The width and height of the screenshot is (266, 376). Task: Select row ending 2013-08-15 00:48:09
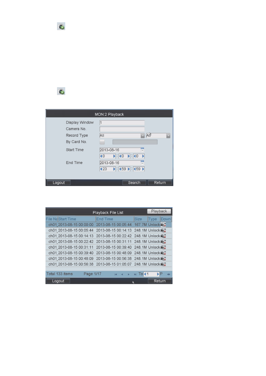pyautogui.click(x=109, y=253)
